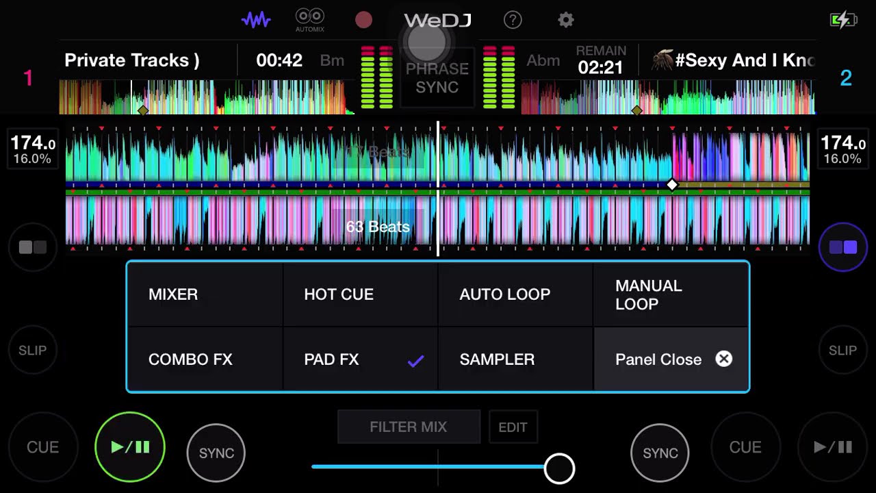Tap deck 1 overview cue diamond marker
Image resolution: width=876 pixels, height=493 pixels.
tap(143, 110)
